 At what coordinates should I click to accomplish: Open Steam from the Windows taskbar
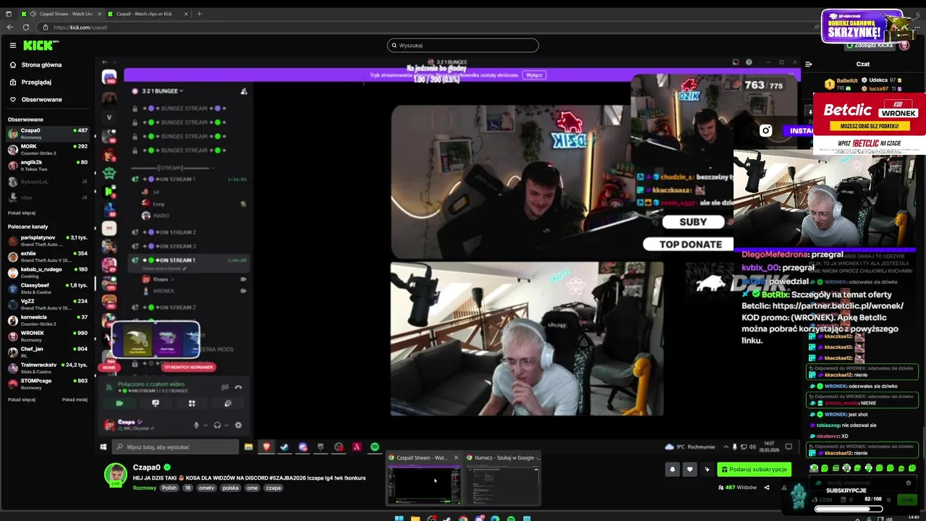[447, 518]
